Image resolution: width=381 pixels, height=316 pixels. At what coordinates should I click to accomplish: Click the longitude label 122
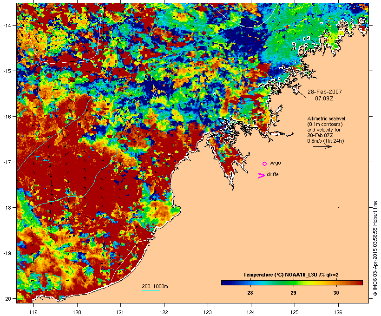pos(164,312)
